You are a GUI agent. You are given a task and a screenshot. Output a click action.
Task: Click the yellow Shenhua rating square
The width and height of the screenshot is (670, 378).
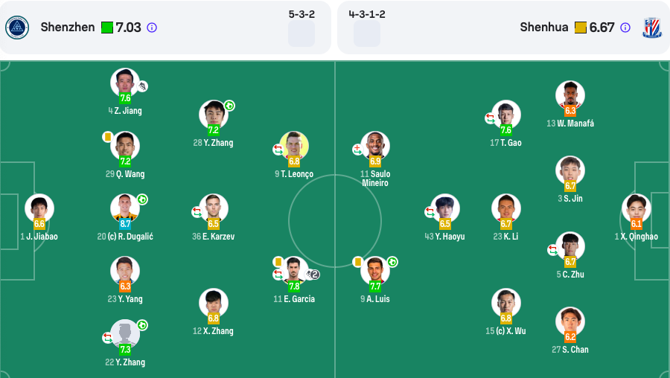click(581, 28)
